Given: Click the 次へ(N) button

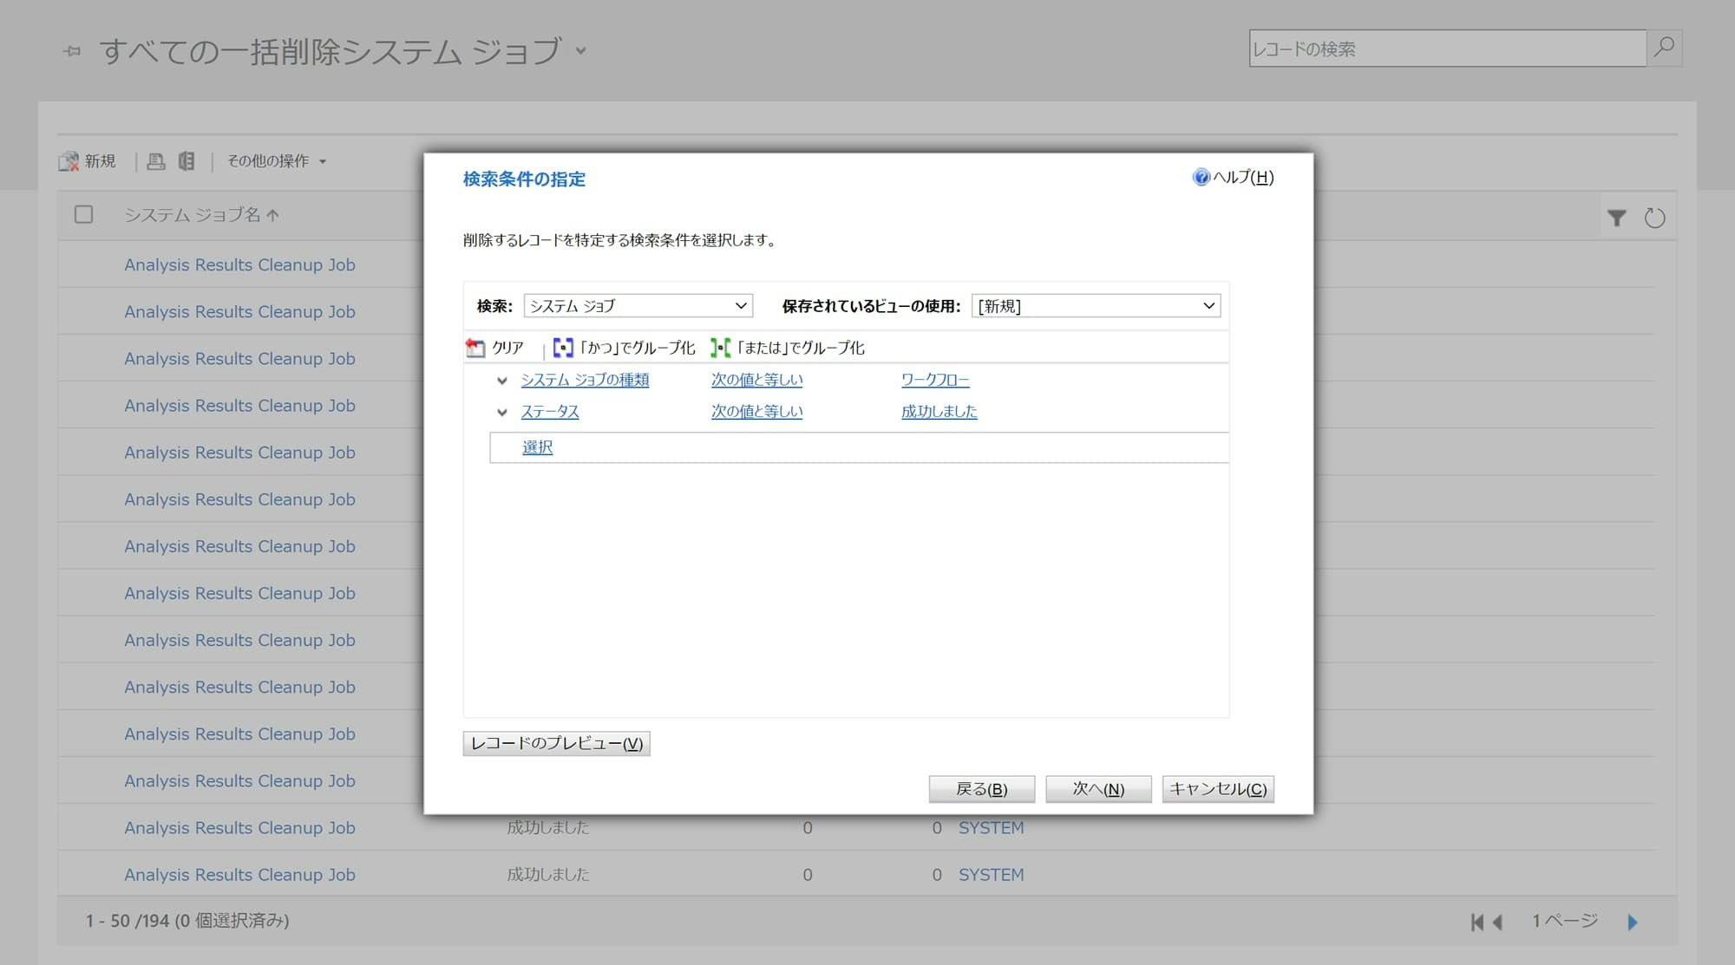Looking at the screenshot, I should coord(1098,789).
